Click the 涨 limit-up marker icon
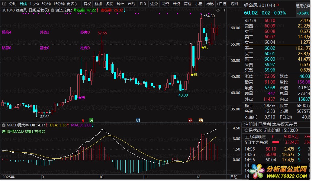 click(191, 120)
